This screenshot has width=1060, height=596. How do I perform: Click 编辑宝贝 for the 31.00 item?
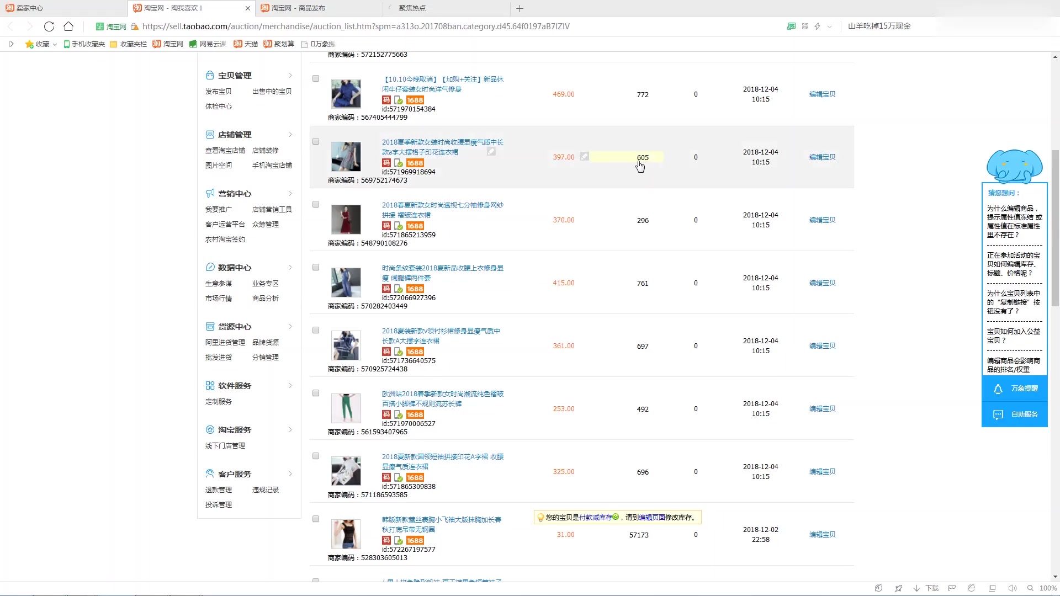(822, 535)
